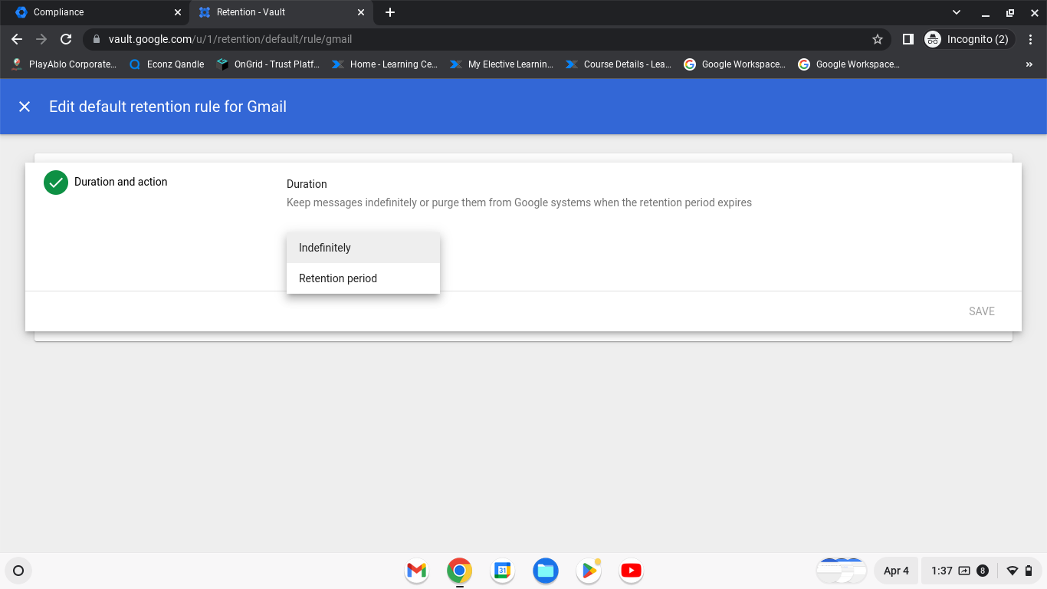Close the Retention - Vault tab
The height and width of the screenshot is (589, 1047).
click(361, 12)
